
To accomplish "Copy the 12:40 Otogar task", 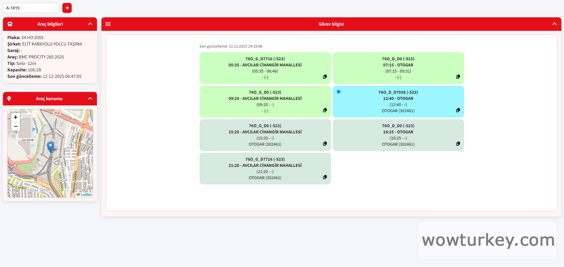I will click(x=458, y=110).
